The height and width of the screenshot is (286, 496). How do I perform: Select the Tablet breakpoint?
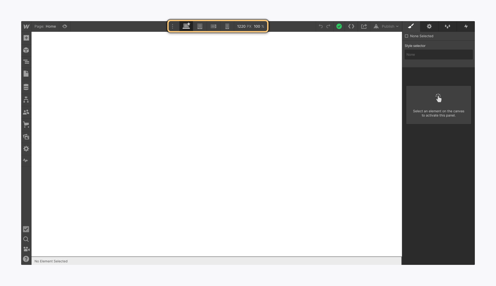pyautogui.click(x=200, y=26)
